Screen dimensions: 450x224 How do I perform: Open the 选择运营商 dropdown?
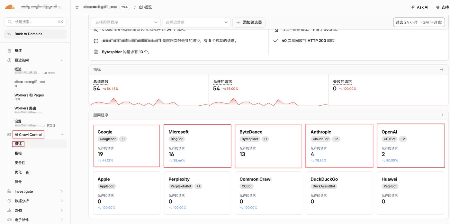click(196, 22)
